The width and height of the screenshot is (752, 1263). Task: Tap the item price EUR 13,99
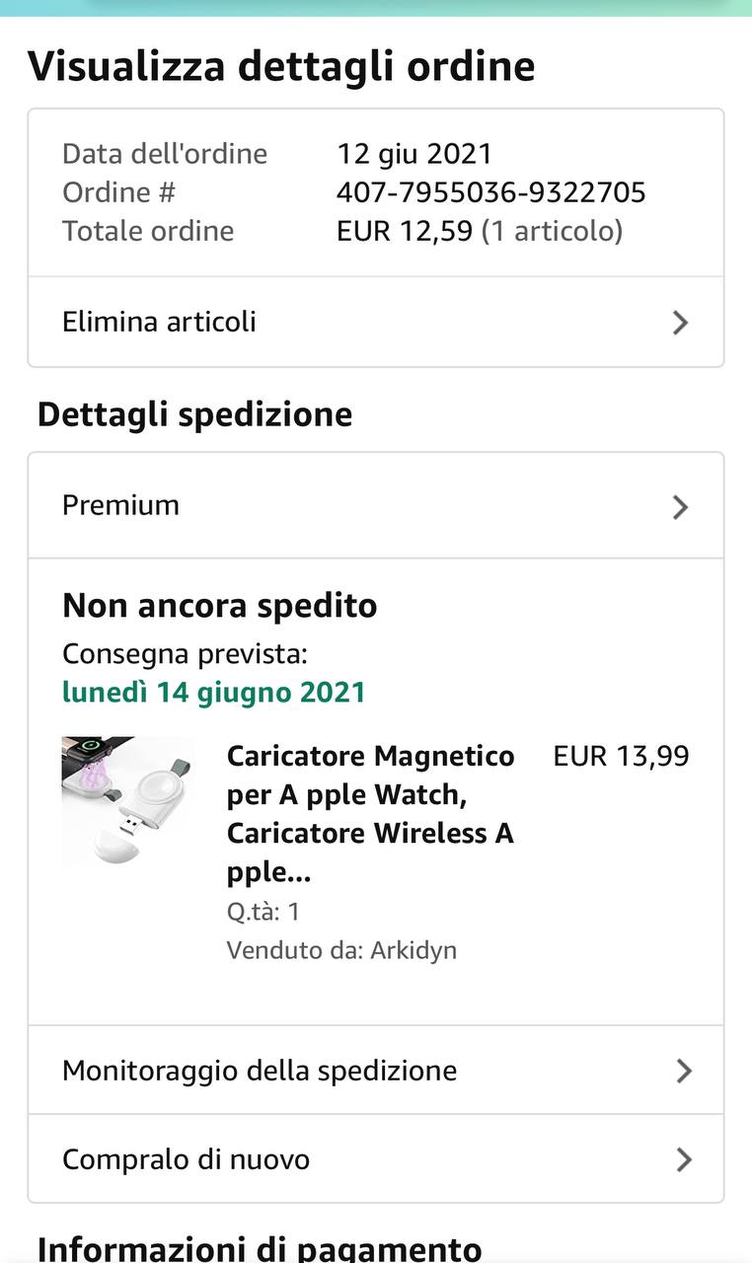coord(621,756)
